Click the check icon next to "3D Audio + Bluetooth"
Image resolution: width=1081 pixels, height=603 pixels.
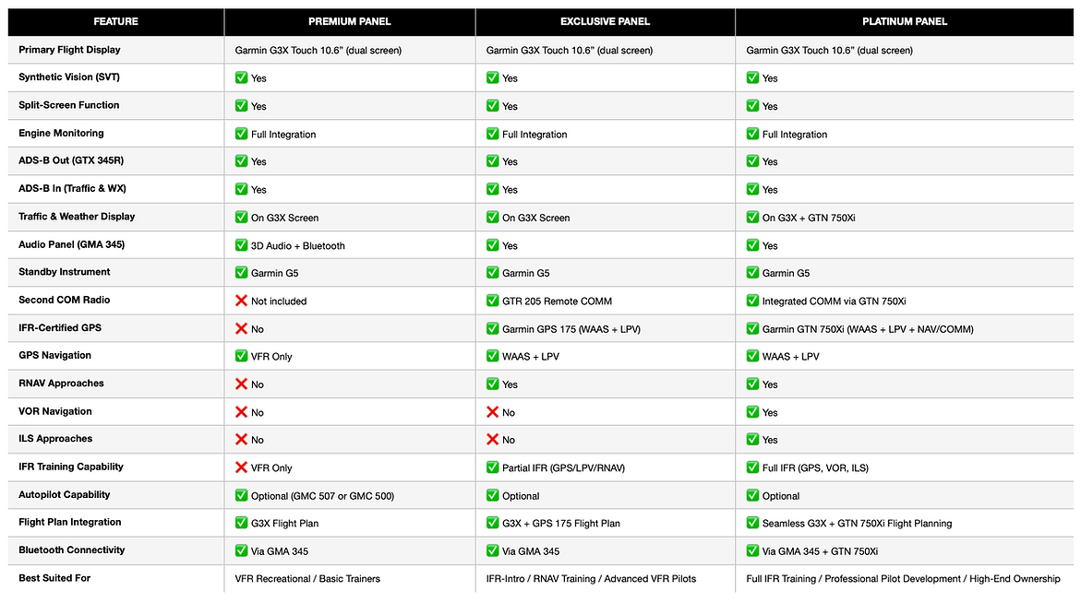(x=241, y=245)
